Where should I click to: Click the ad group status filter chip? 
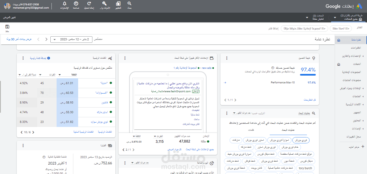click(x=304, y=28)
